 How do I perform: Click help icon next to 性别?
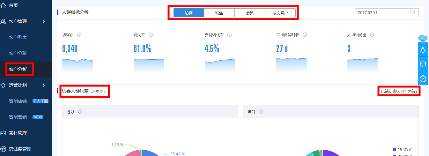pyautogui.click(x=80, y=112)
